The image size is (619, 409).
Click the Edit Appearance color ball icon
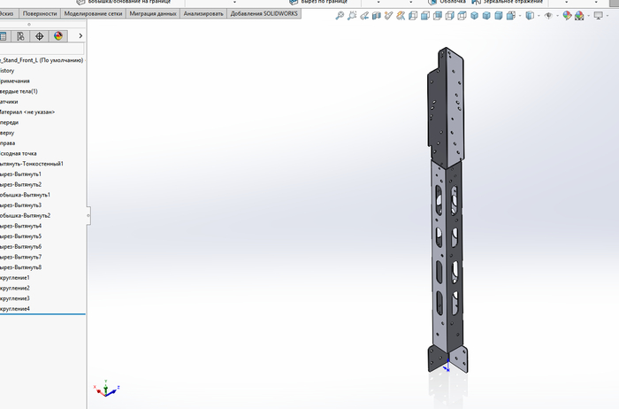coord(567,16)
